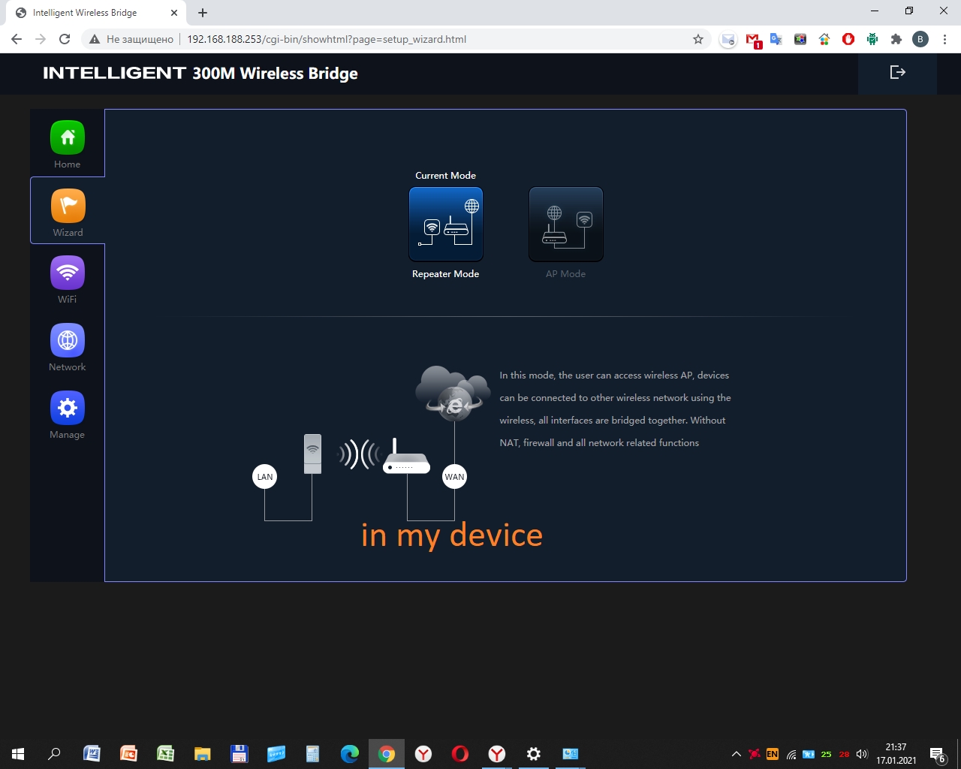The height and width of the screenshot is (769, 961).
Task: Click the address bar URL
Action: [327, 39]
